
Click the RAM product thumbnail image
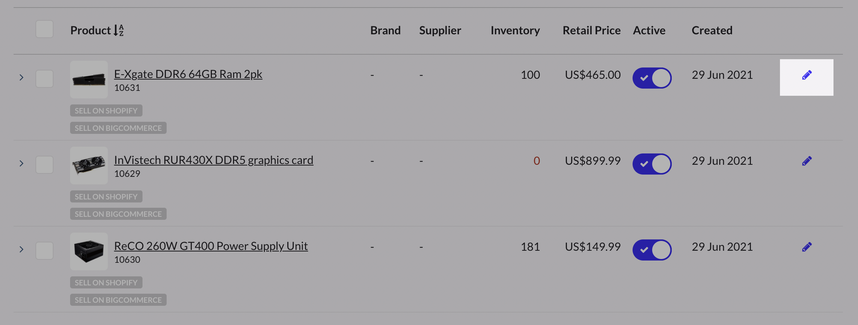(x=89, y=80)
